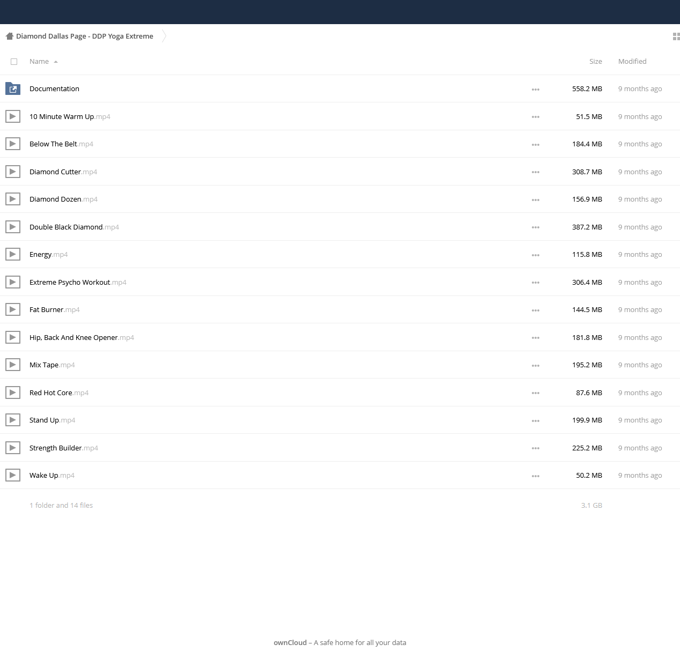
Task: Open more actions for Double Black Diamond
Action: click(536, 227)
